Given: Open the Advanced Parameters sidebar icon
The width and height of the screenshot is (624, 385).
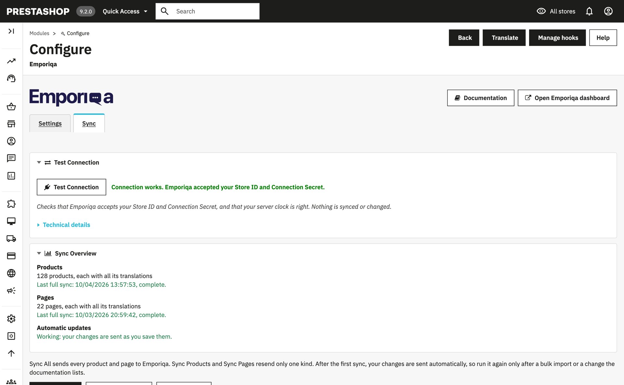Looking at the screenshot, I should (11, 336).
